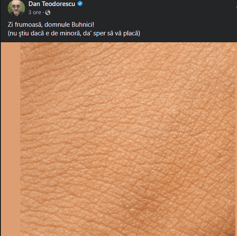The image size is (237, 236).
Task: Click the solid peach strip beside photo
Action: tap(11, 139)
